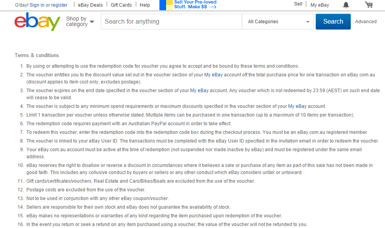385x228 pixels.
Task: Click term 16 about refund of voucher value
Action: tap(167, 224)
